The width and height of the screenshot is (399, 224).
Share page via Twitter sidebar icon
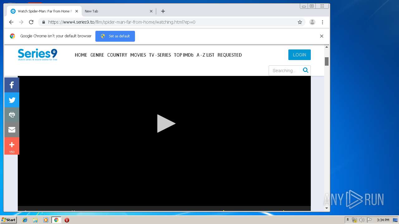point(12,100)
